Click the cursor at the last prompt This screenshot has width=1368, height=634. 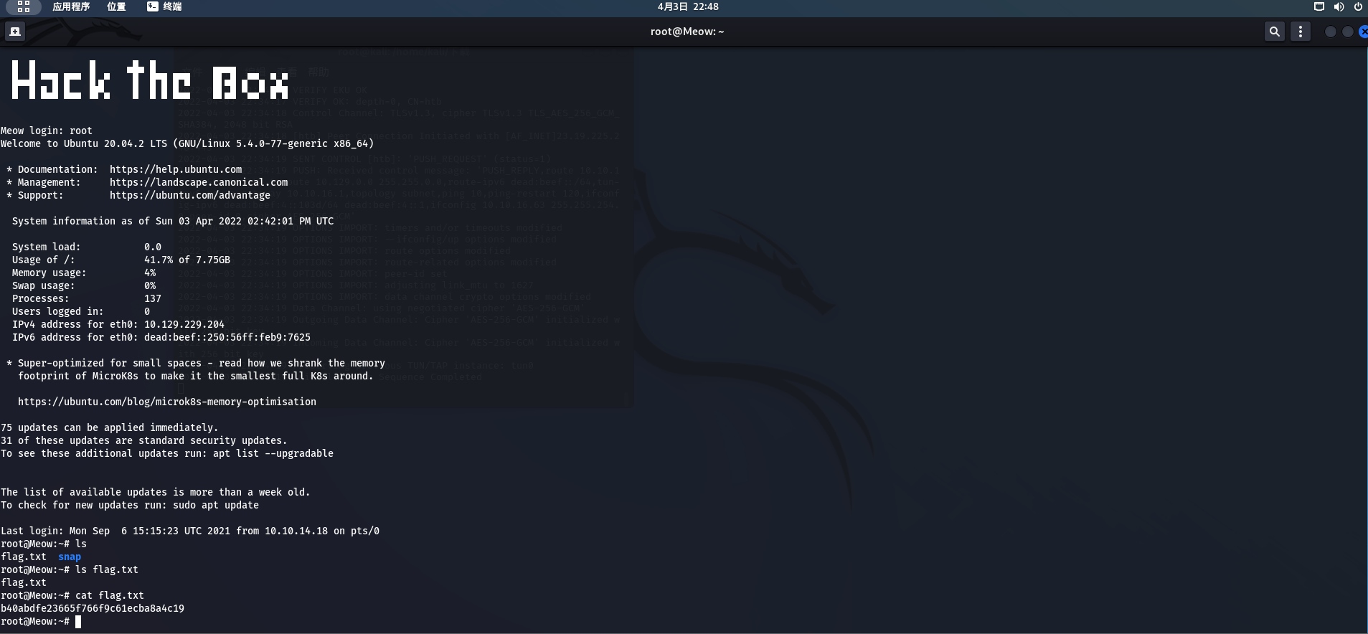pyautogui.click(x=78, y=621)
